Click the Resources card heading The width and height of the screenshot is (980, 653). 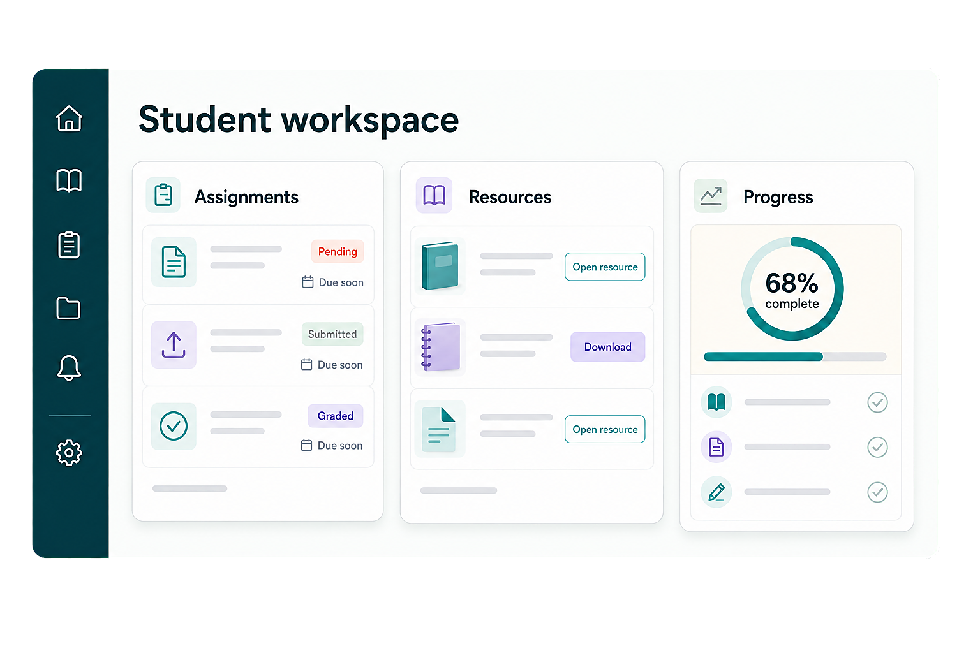[510, 197]
